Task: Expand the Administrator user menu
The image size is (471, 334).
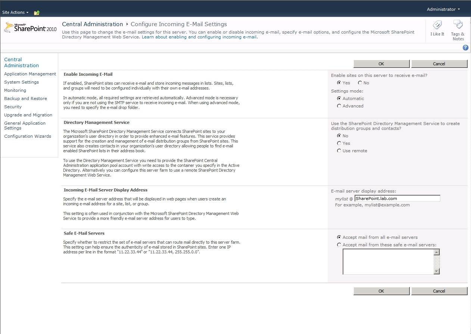Action: click(x=443, y=9)
